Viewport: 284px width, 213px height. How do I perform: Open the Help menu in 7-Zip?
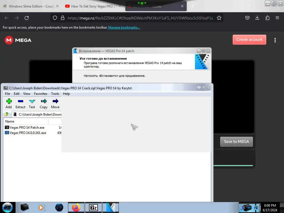(66, 94)
